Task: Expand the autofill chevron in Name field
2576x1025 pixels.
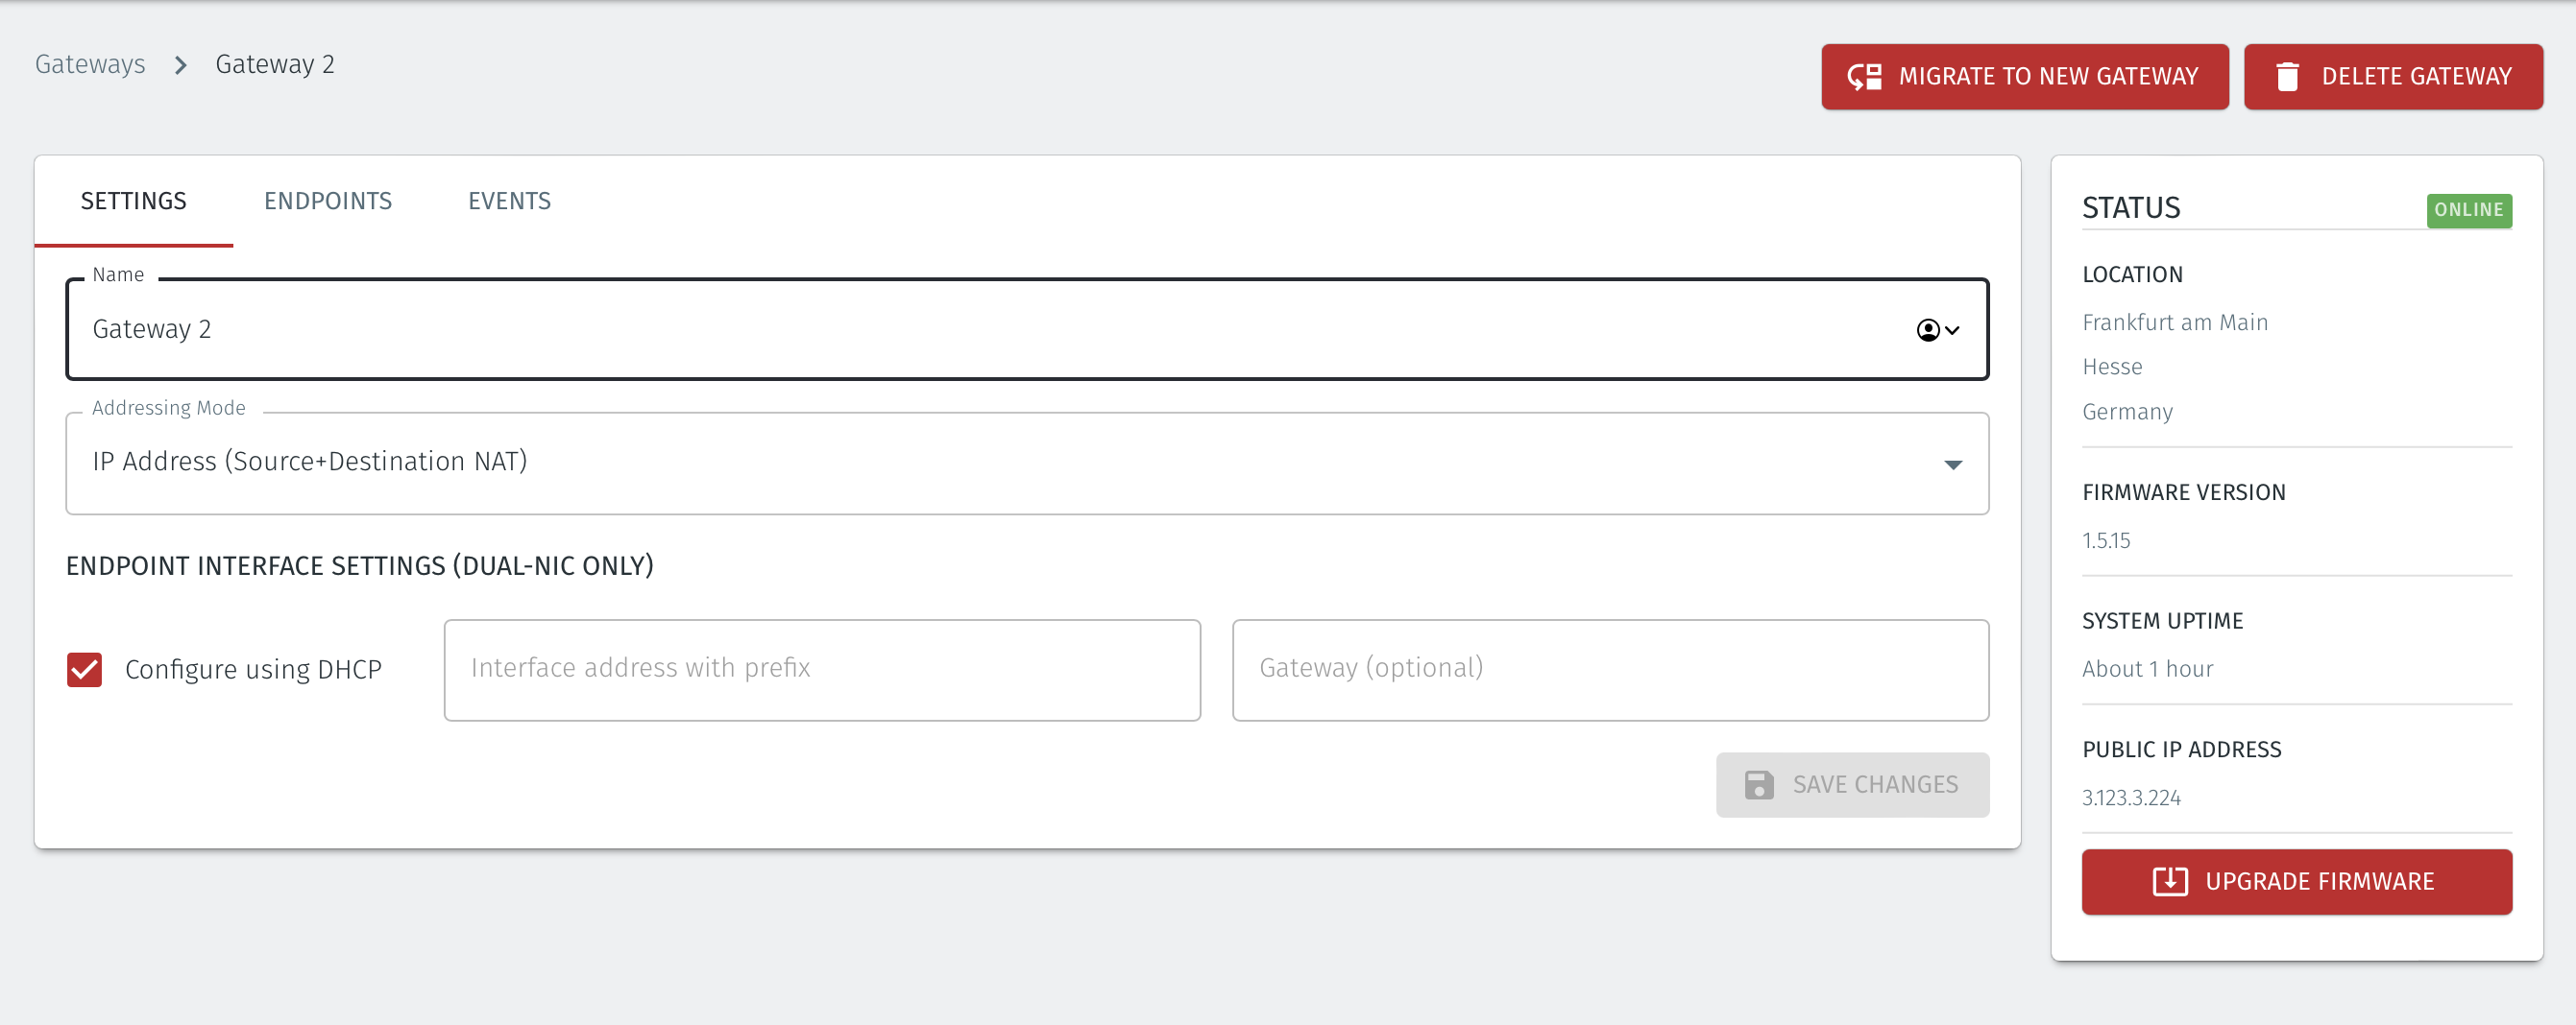Action: (1952, 330)
